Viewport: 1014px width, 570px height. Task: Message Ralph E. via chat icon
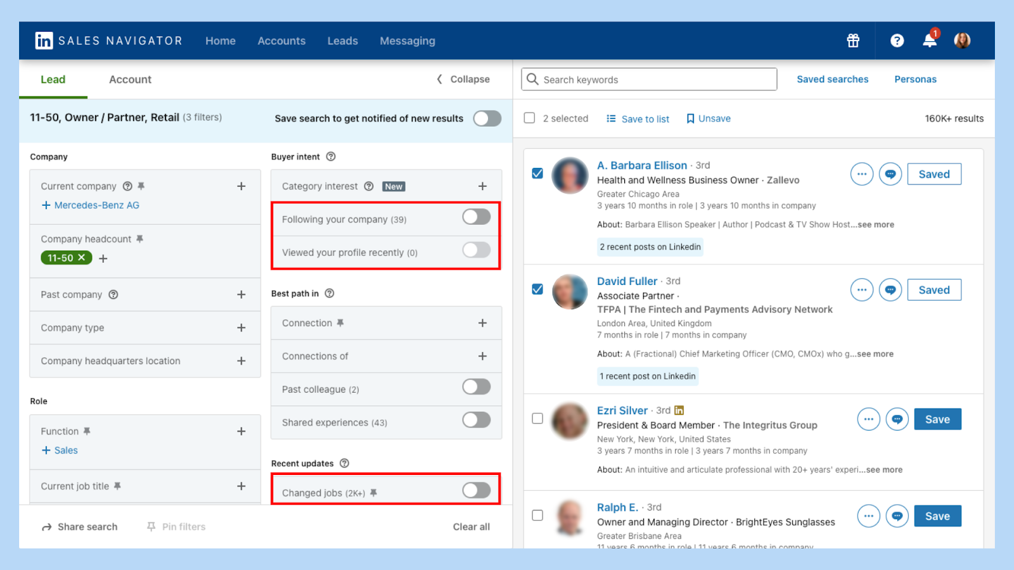coord(897,516)
